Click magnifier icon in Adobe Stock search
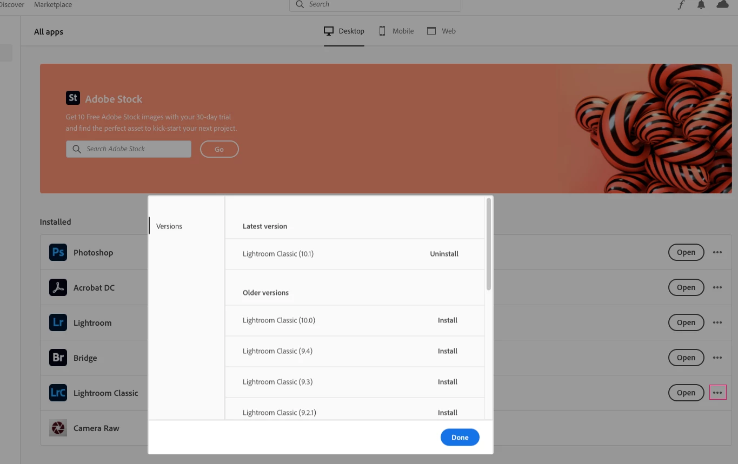The image size is (738, 464). pos(76,149)
